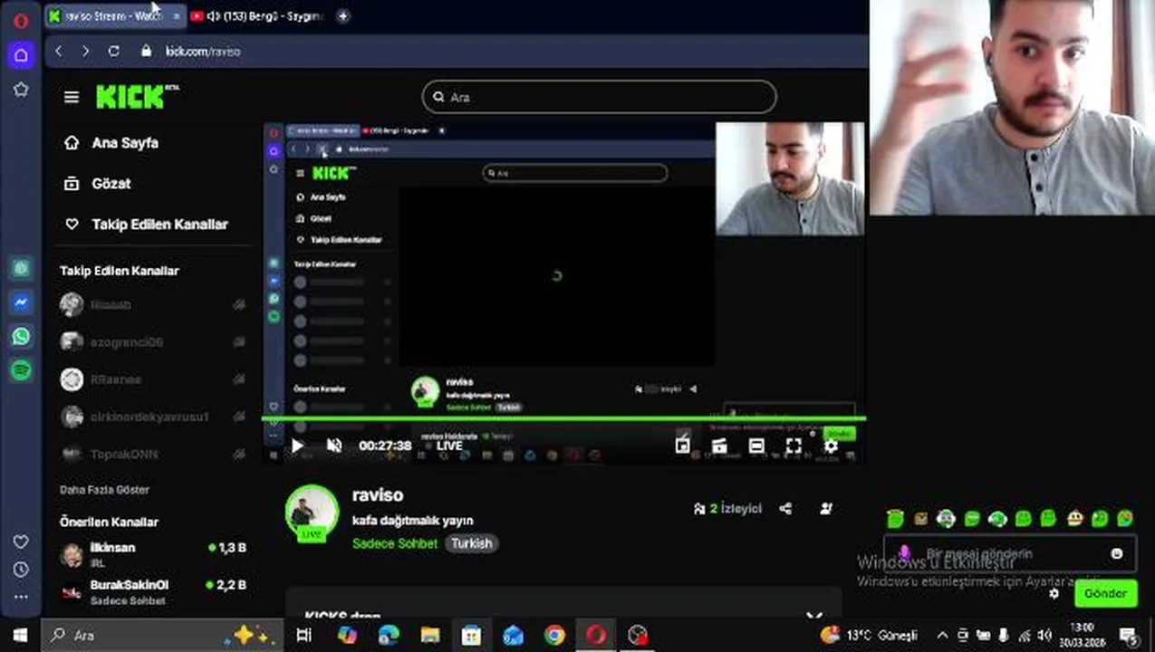Switch to the raviso Stream browser tab
1155x652 pixels.
coord(114,16)
